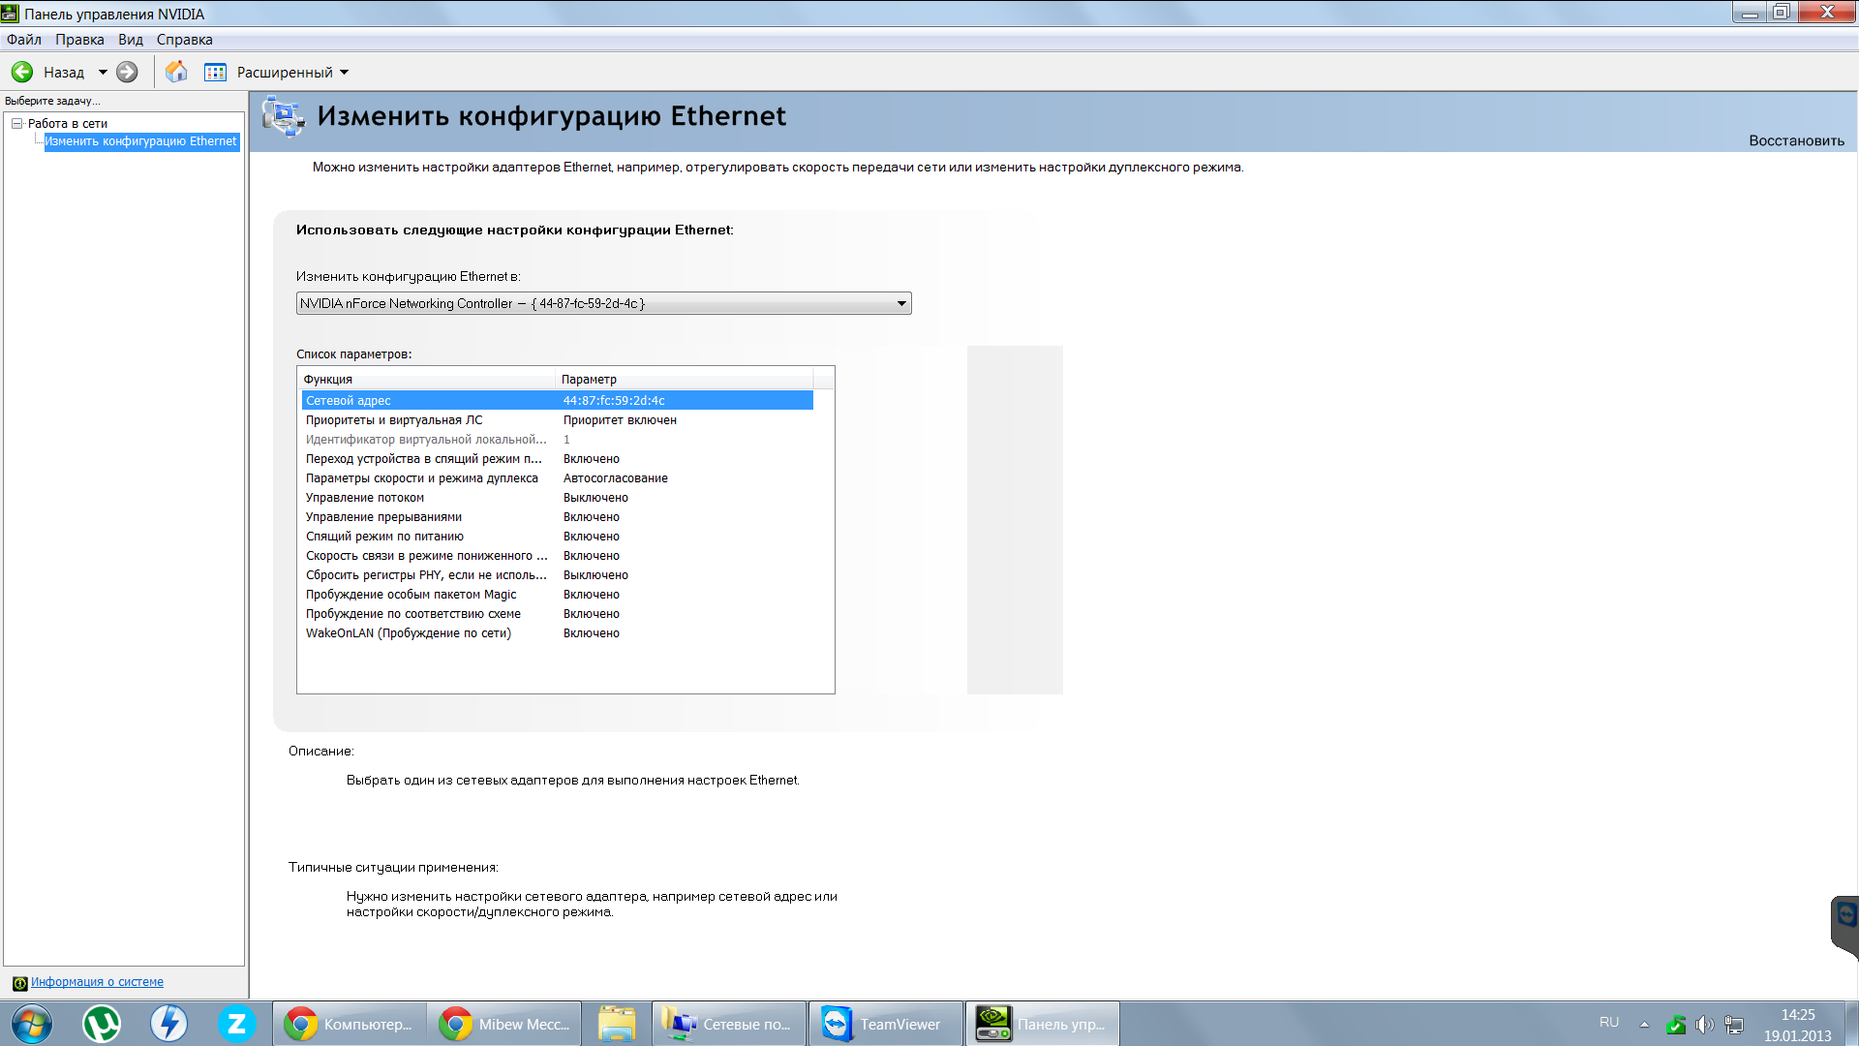1859x1046 pixels.
Task: Show hidden tray icons arrow
Action: [1644, 1024]
